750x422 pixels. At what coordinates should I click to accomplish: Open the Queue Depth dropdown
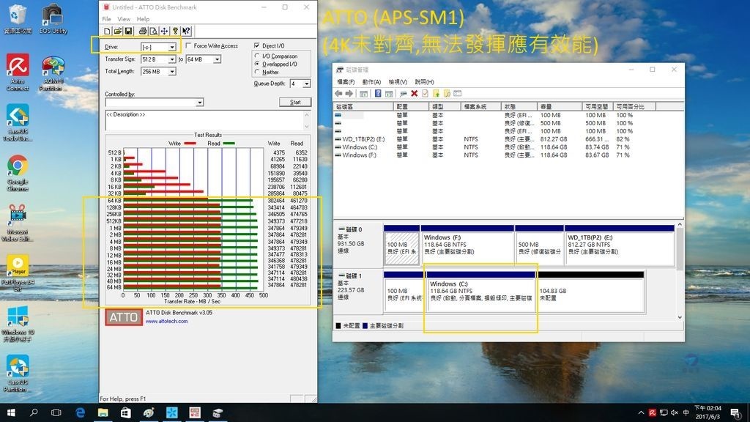(305, 84)
